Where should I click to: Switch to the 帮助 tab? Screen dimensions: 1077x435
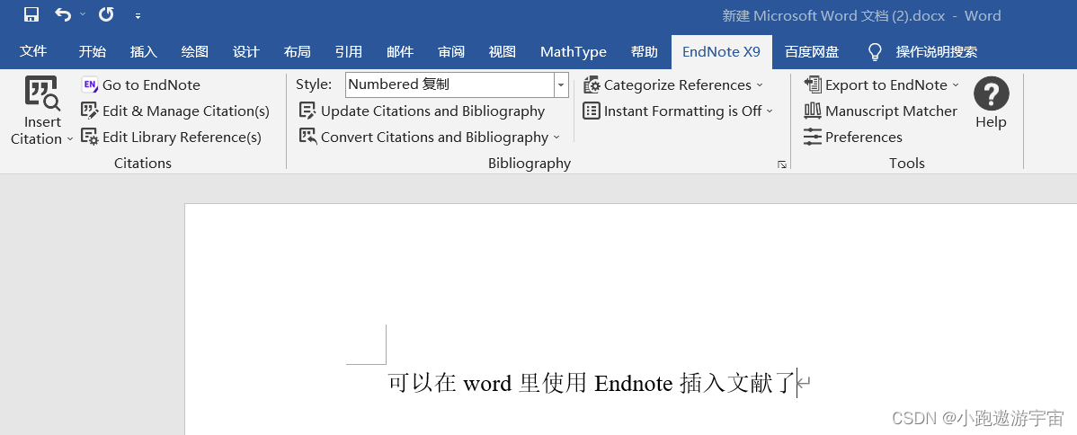pyautogui.click(x=645, y=51)
